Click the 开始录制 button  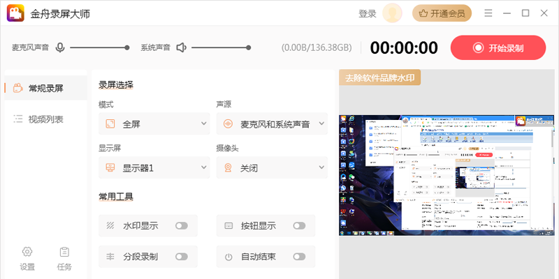pos(498,47)
